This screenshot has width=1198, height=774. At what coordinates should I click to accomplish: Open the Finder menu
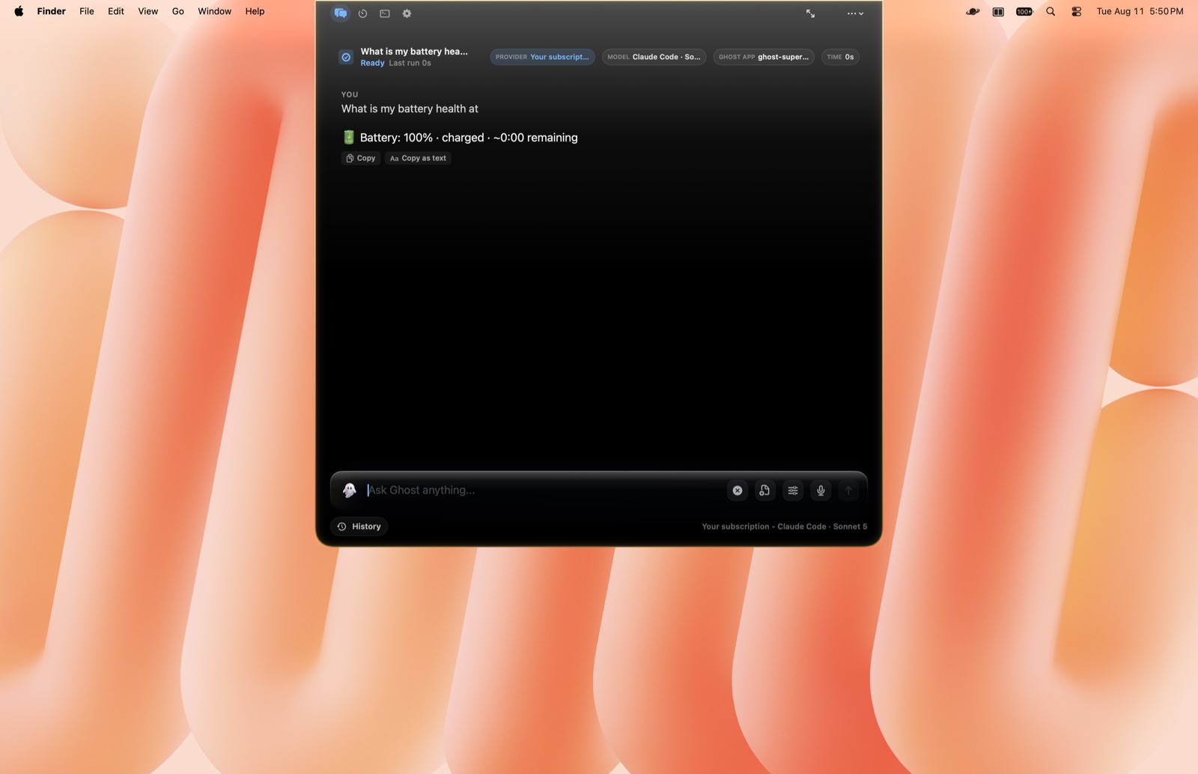coord(52,11)
